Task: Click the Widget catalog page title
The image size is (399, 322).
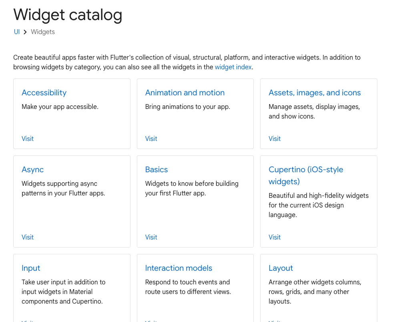Action: coord(68,15)
